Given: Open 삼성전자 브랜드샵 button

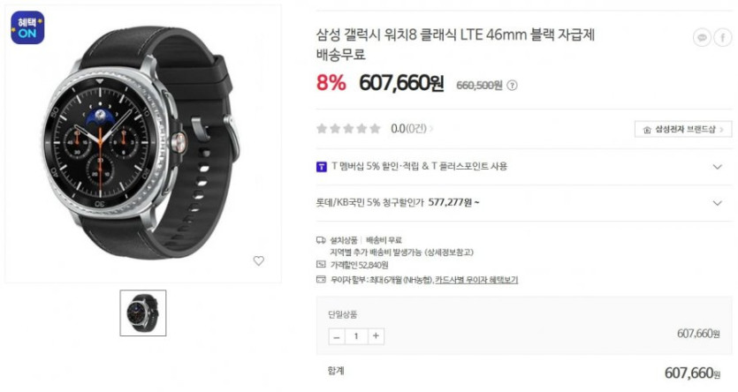Looking at the screenshot, I should 683,129.
